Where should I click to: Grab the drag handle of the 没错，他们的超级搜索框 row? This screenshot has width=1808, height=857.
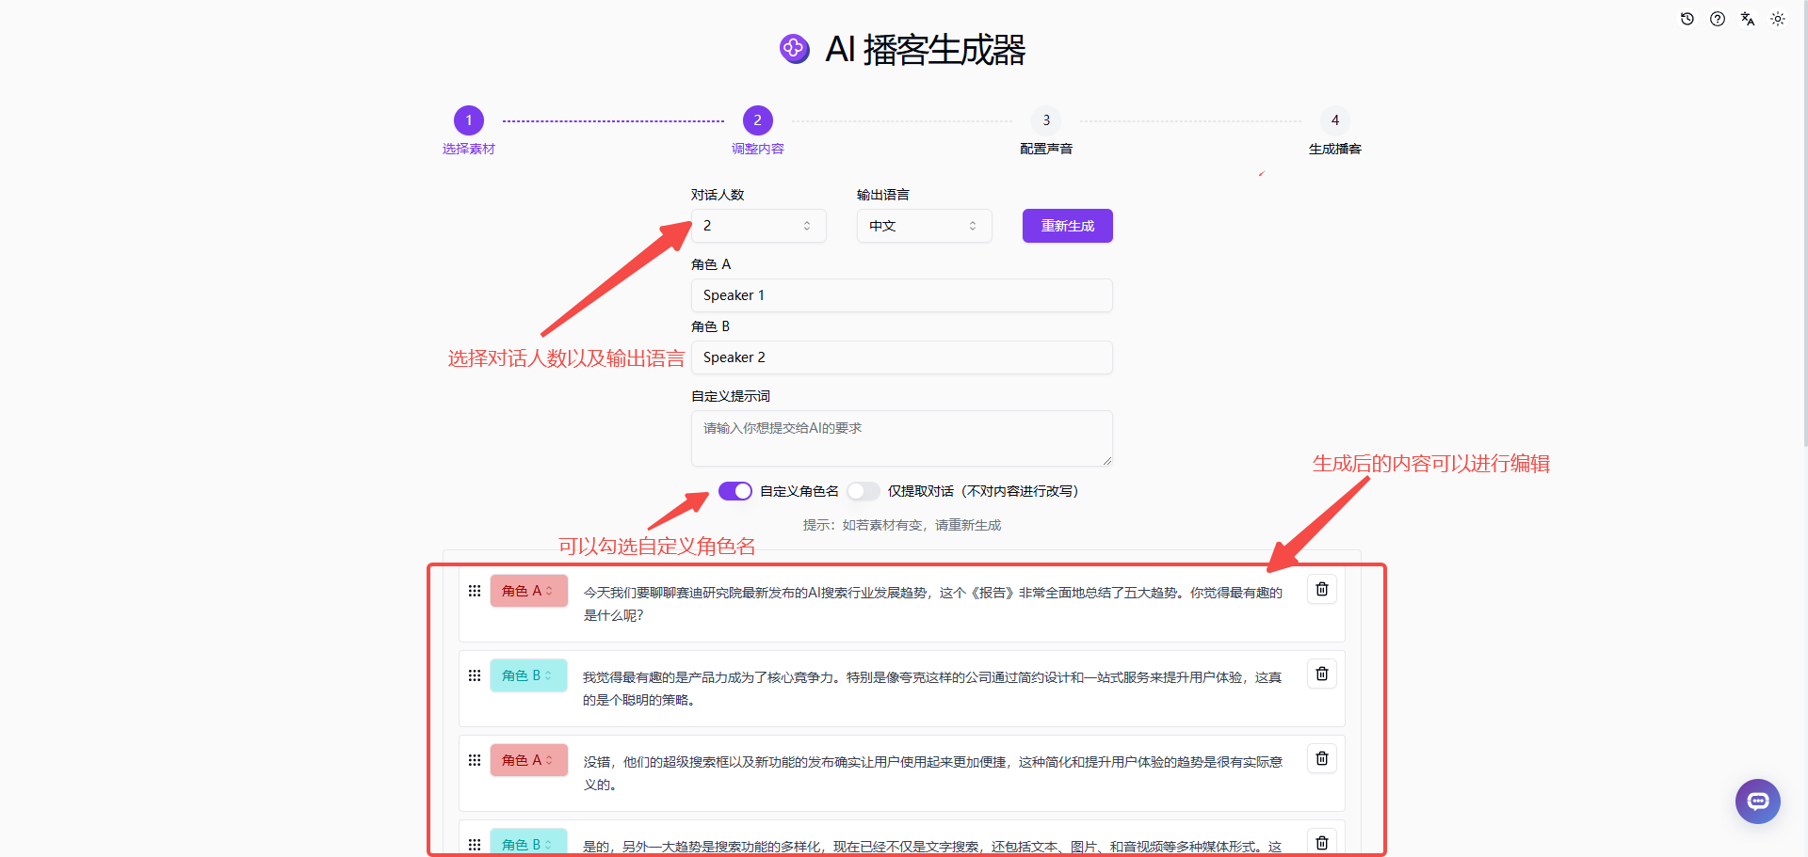click(x=475, y=760)
